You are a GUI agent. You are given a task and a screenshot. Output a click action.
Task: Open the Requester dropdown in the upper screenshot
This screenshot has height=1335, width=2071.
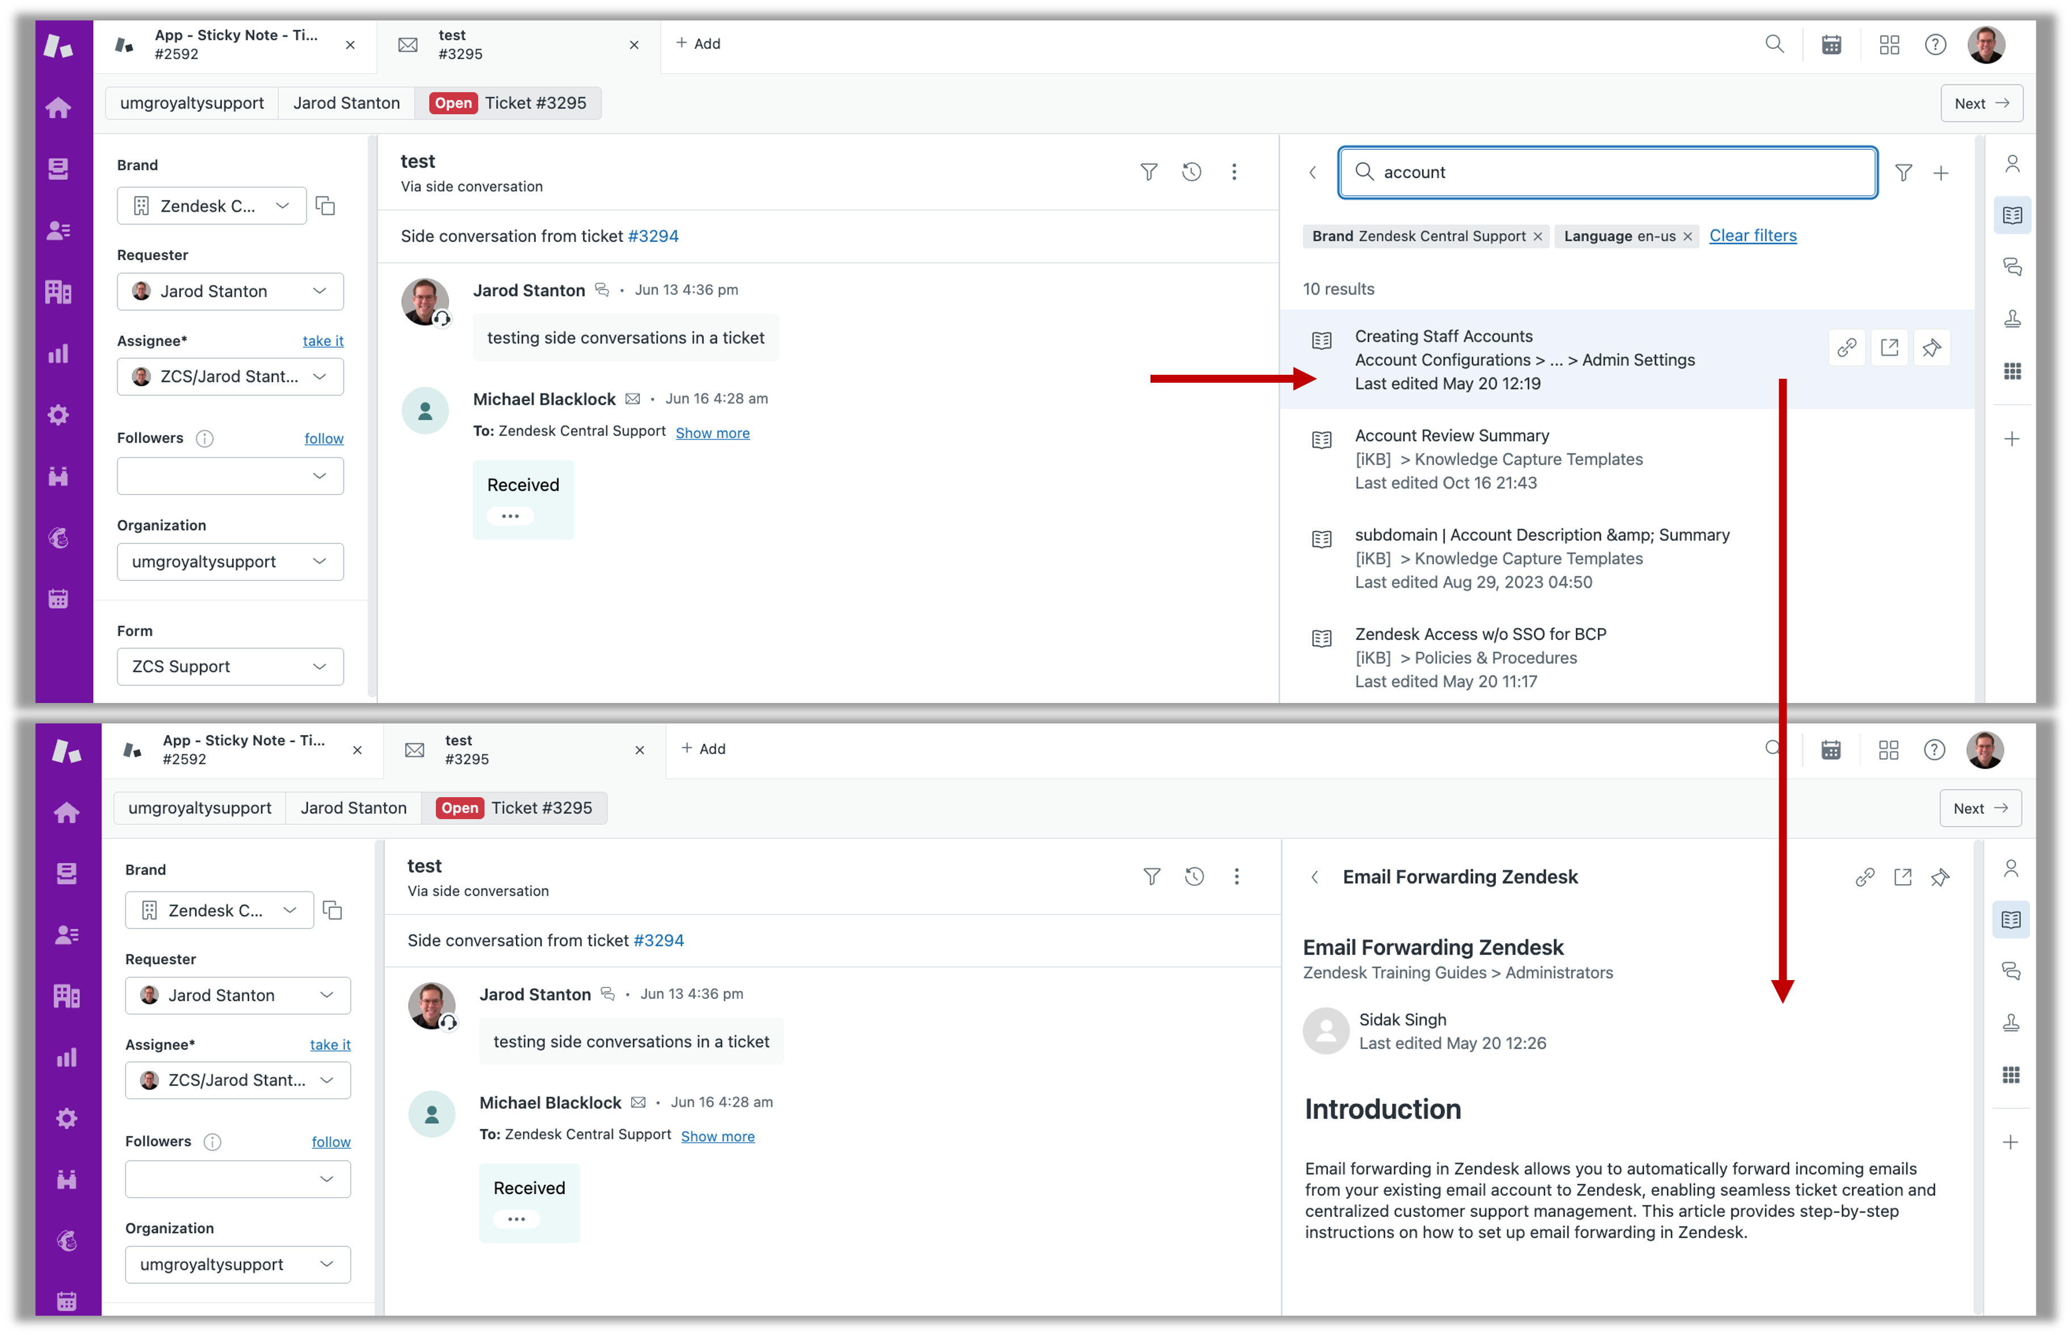click(230, 291)
